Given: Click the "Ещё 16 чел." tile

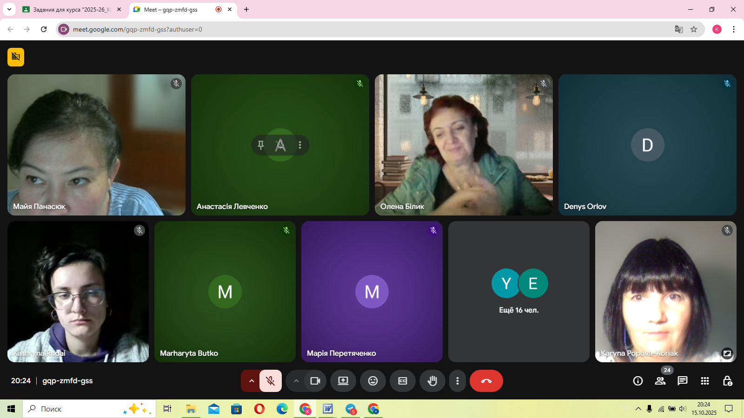Looking at the screenshot, I should (518, 292).
